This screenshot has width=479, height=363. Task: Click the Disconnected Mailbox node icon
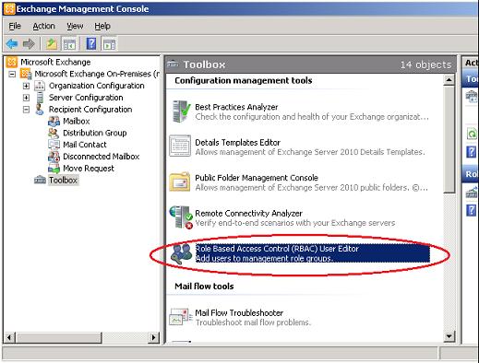pyautogui.click(x=54, y=157)
